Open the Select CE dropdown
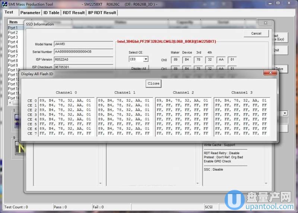Viewport: 298px width, 213px height. tap(146, 59)
